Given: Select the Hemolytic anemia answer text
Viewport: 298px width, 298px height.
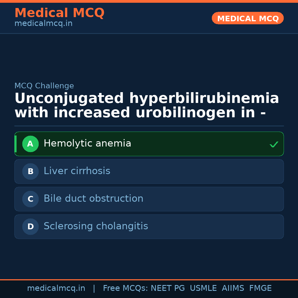Looking at the screenshot, I should (x=87, y=143).
